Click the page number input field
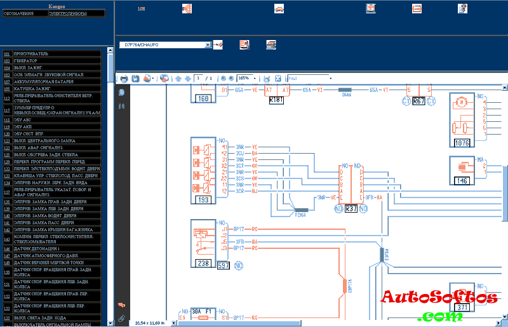508x327 pixels. coord(198,79)
